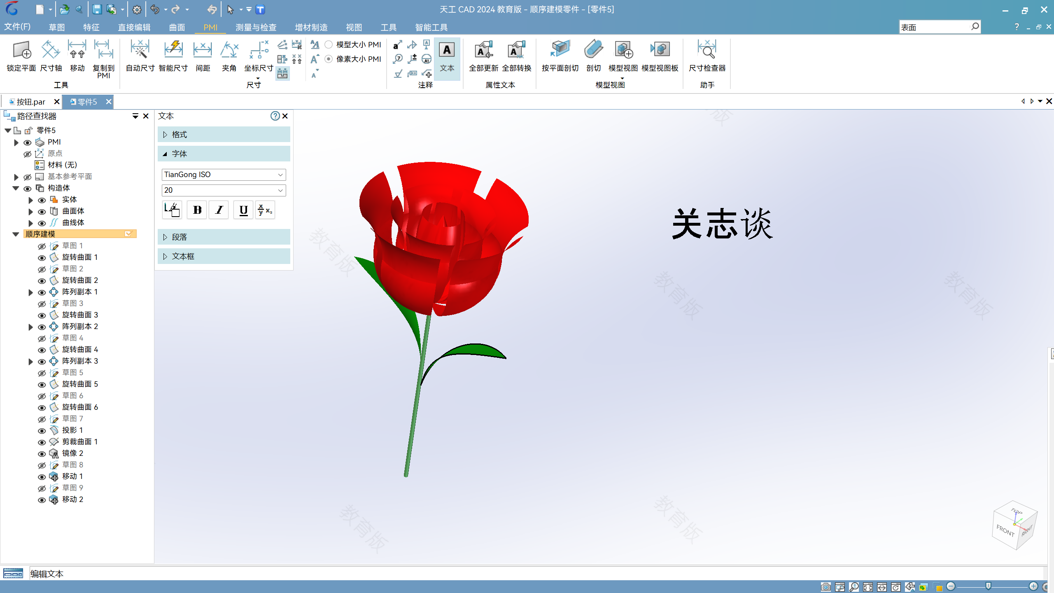Collapse the 构造体 tree node
Viewport: 1054px width, 593px height.
pos(16,188)
